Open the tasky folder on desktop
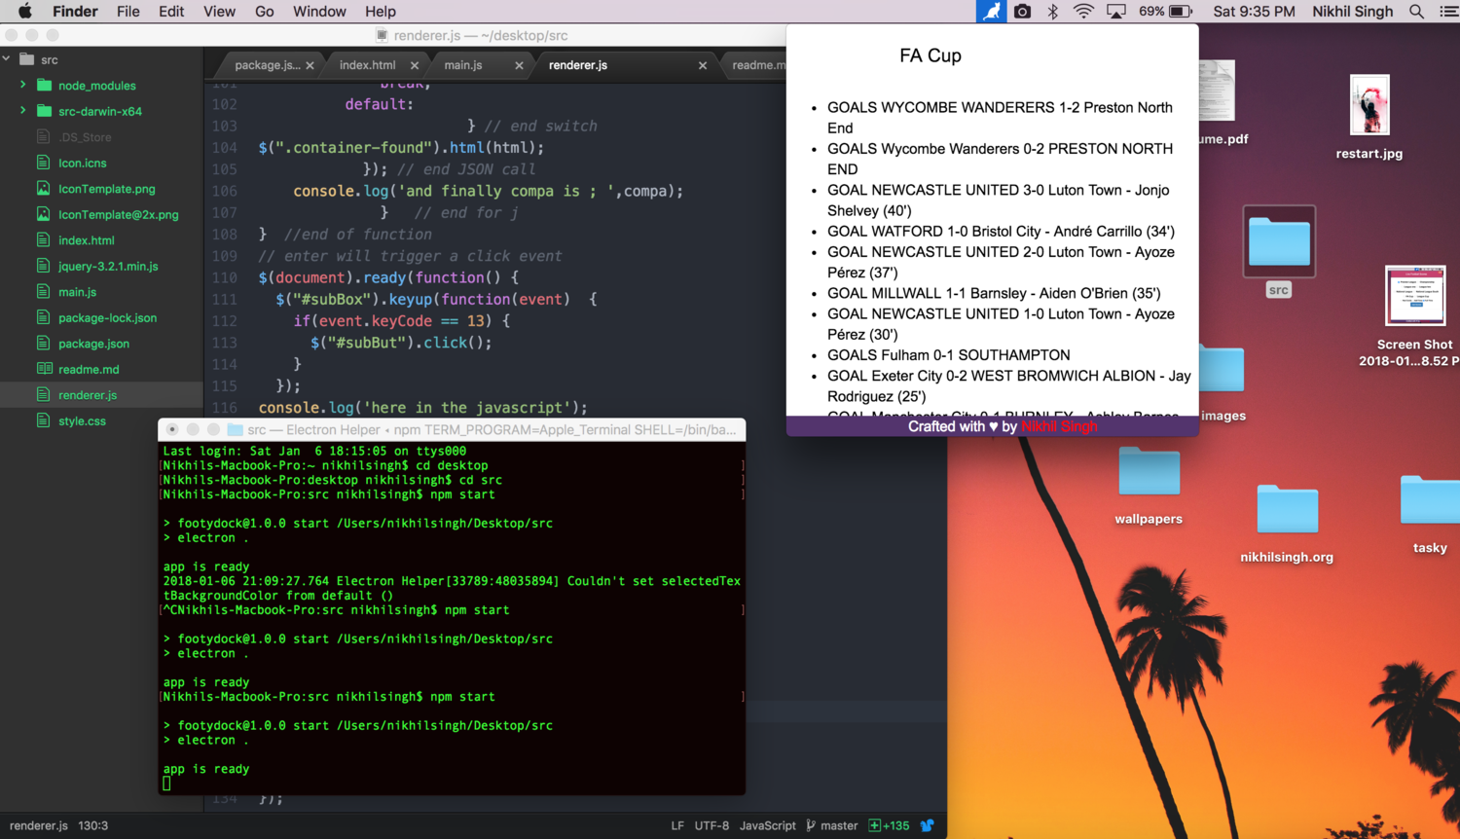The width and height of the screenshot is (1460, 839). [1430, 514]
